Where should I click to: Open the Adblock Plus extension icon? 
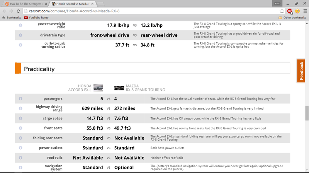[290, 11]
